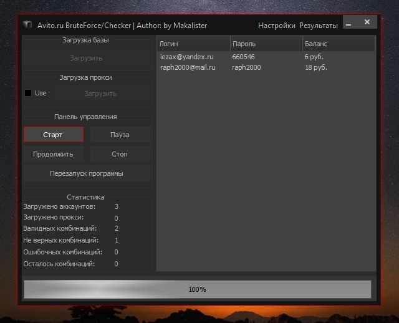Click the app icon in the title bar
Screen dimensions: 399x323
pos(27,26)
